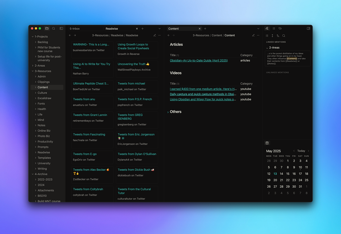This screenshot has width=341, height=234.
Task: Select the Content tab
Action: 174,28
